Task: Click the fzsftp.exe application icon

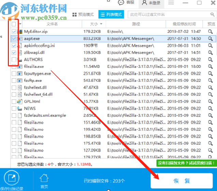Action: (20, 81)
